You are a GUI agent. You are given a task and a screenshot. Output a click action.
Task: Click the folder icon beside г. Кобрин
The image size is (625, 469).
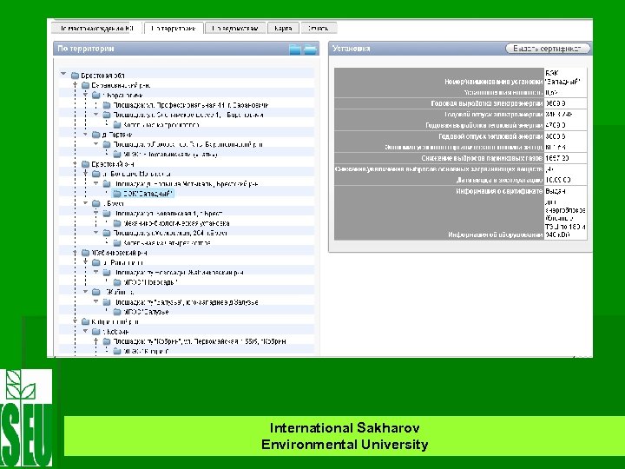[96, 332]
